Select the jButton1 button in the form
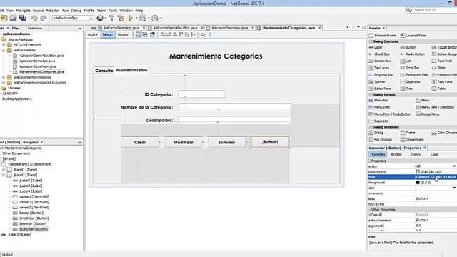The width and height of the screenshot is (457, 257). (x=270, y=142)
